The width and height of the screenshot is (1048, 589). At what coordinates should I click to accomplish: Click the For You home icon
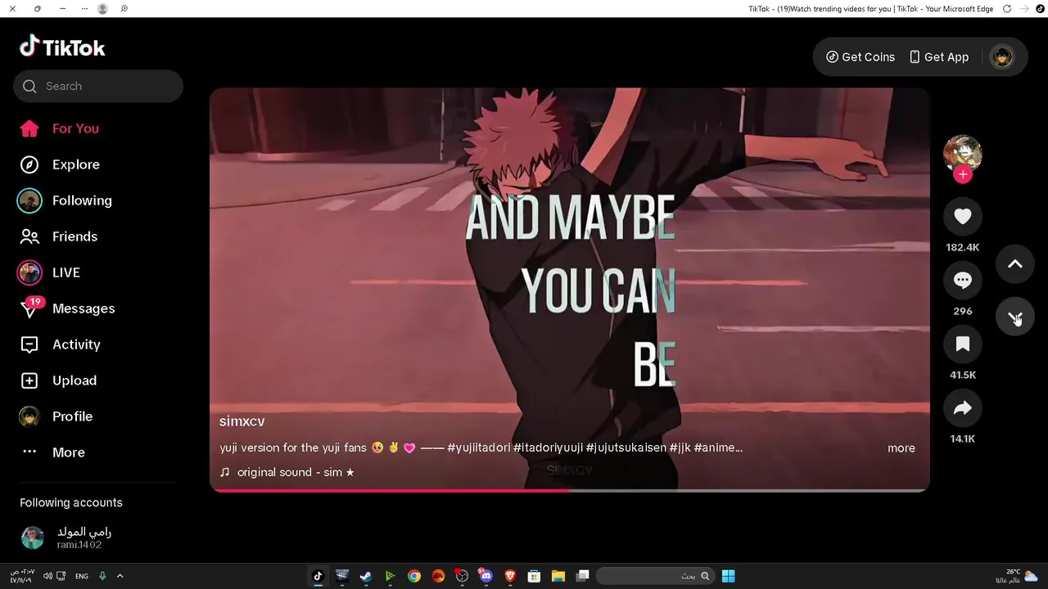click(x=29, y=128)
